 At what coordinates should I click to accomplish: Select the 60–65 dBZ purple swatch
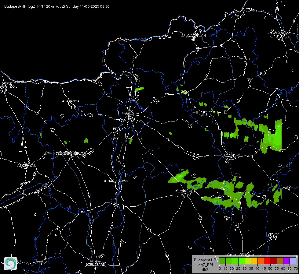pyautogui.click(x=286, y=261)
